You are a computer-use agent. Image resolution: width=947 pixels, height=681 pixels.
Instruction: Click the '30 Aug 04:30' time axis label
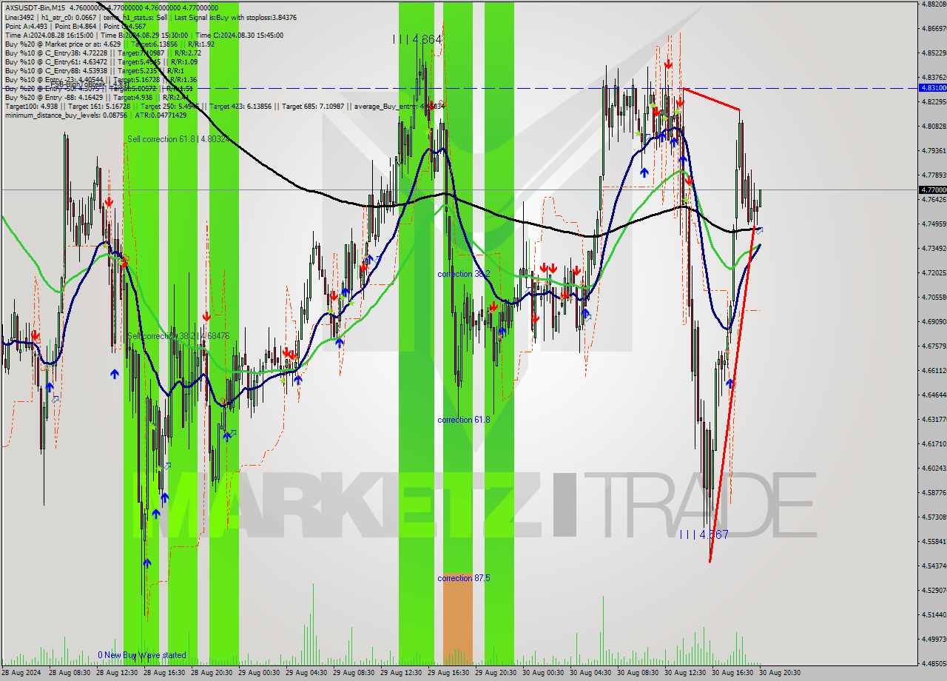click(x=592, y=673)
